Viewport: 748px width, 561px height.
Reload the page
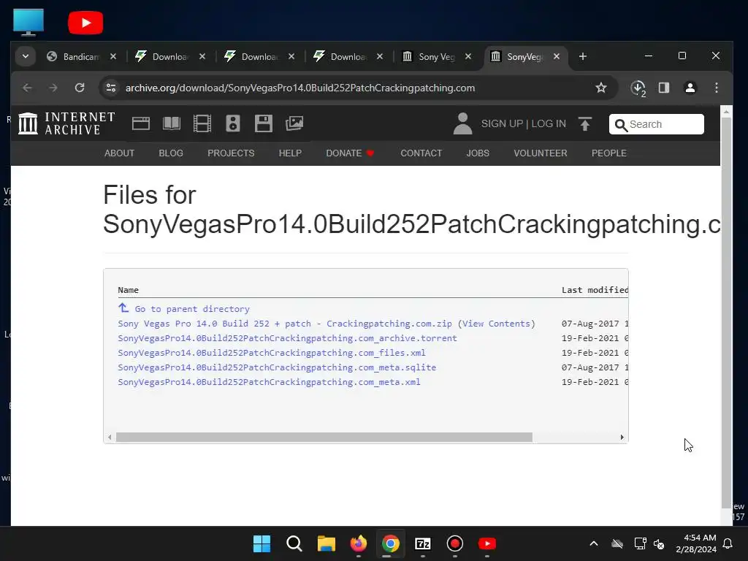coord(80,88)
